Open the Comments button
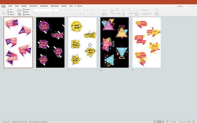Viewport: 197px width, 123px height. 190,6
